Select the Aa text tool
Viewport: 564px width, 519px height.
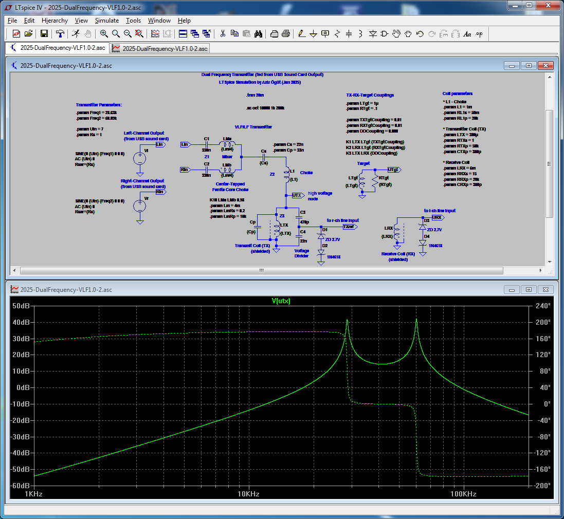[467, 34]
